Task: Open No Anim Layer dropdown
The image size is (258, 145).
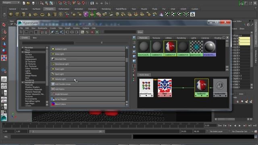Action: coord(216,131)
